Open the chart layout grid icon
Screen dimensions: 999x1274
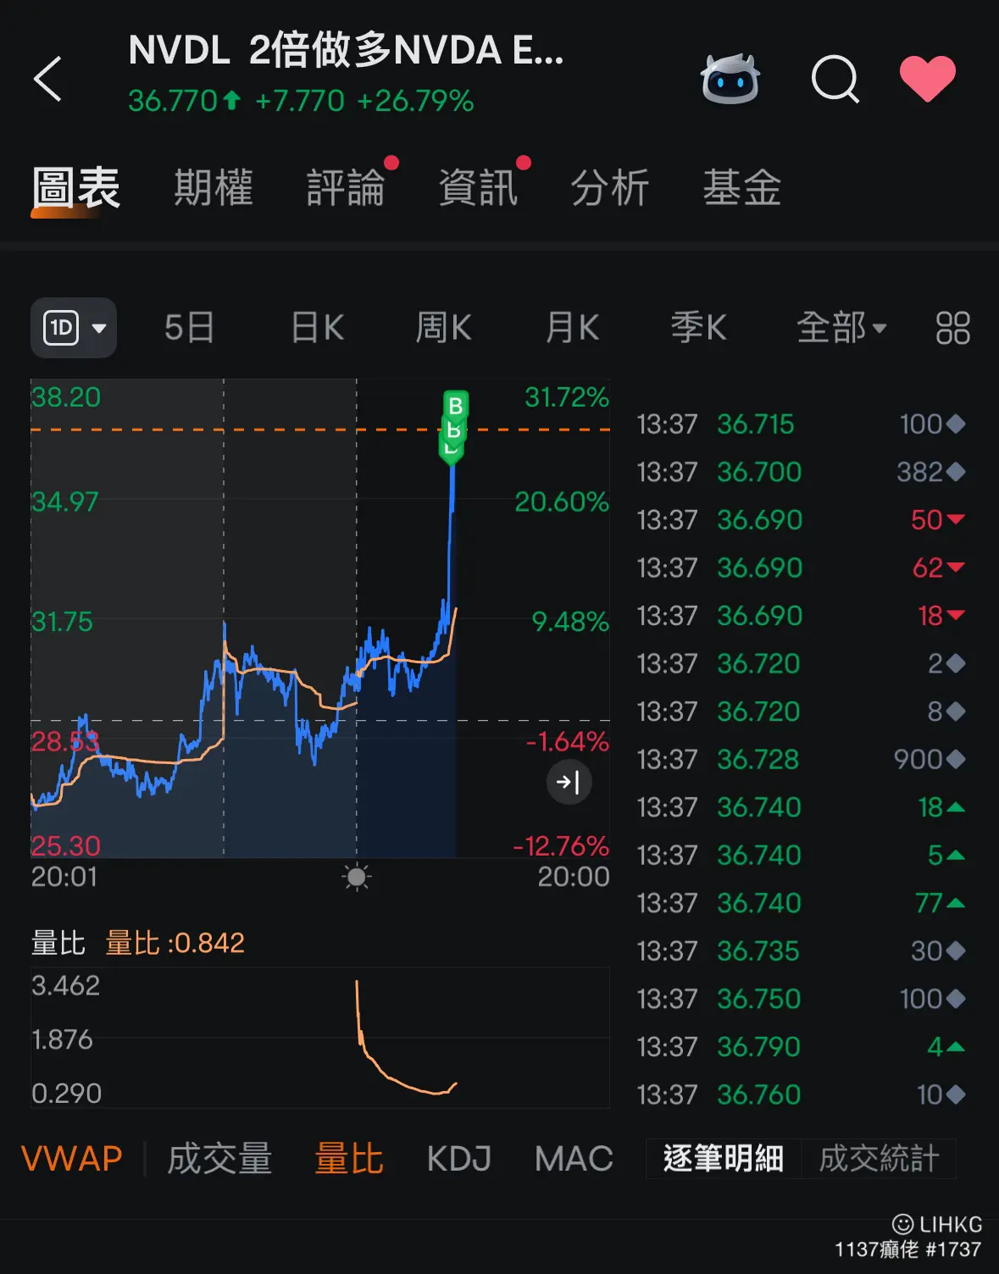(952, 328)
